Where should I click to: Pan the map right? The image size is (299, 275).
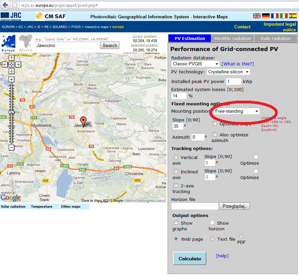pyautogui.click(x=18, y=64)
